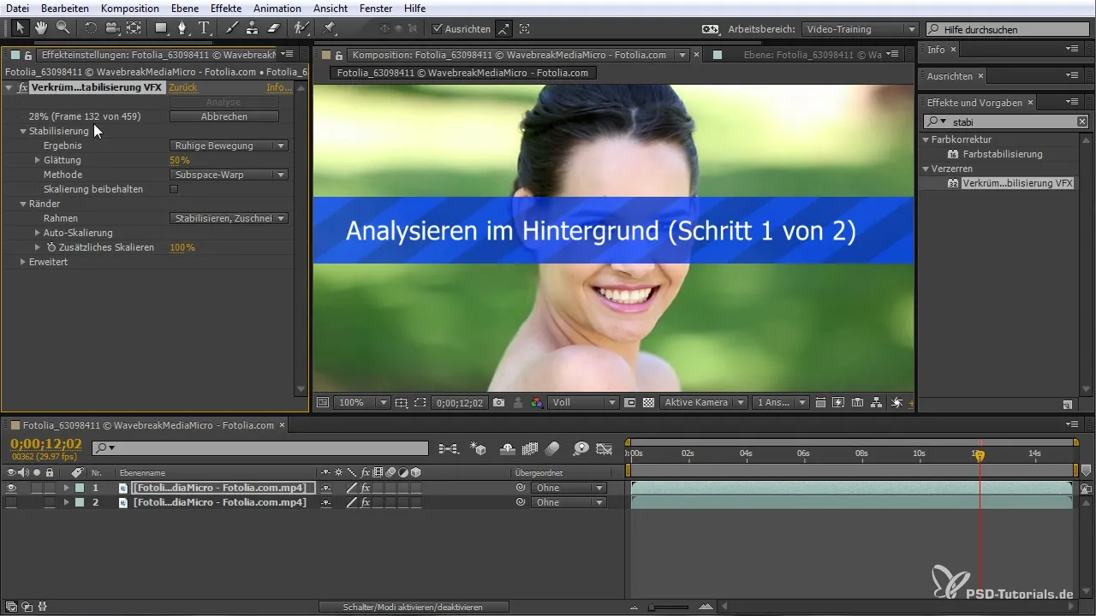Enable motion blur for all layers icon
The width and height of the screenshot is (1096, 616).
552,447
